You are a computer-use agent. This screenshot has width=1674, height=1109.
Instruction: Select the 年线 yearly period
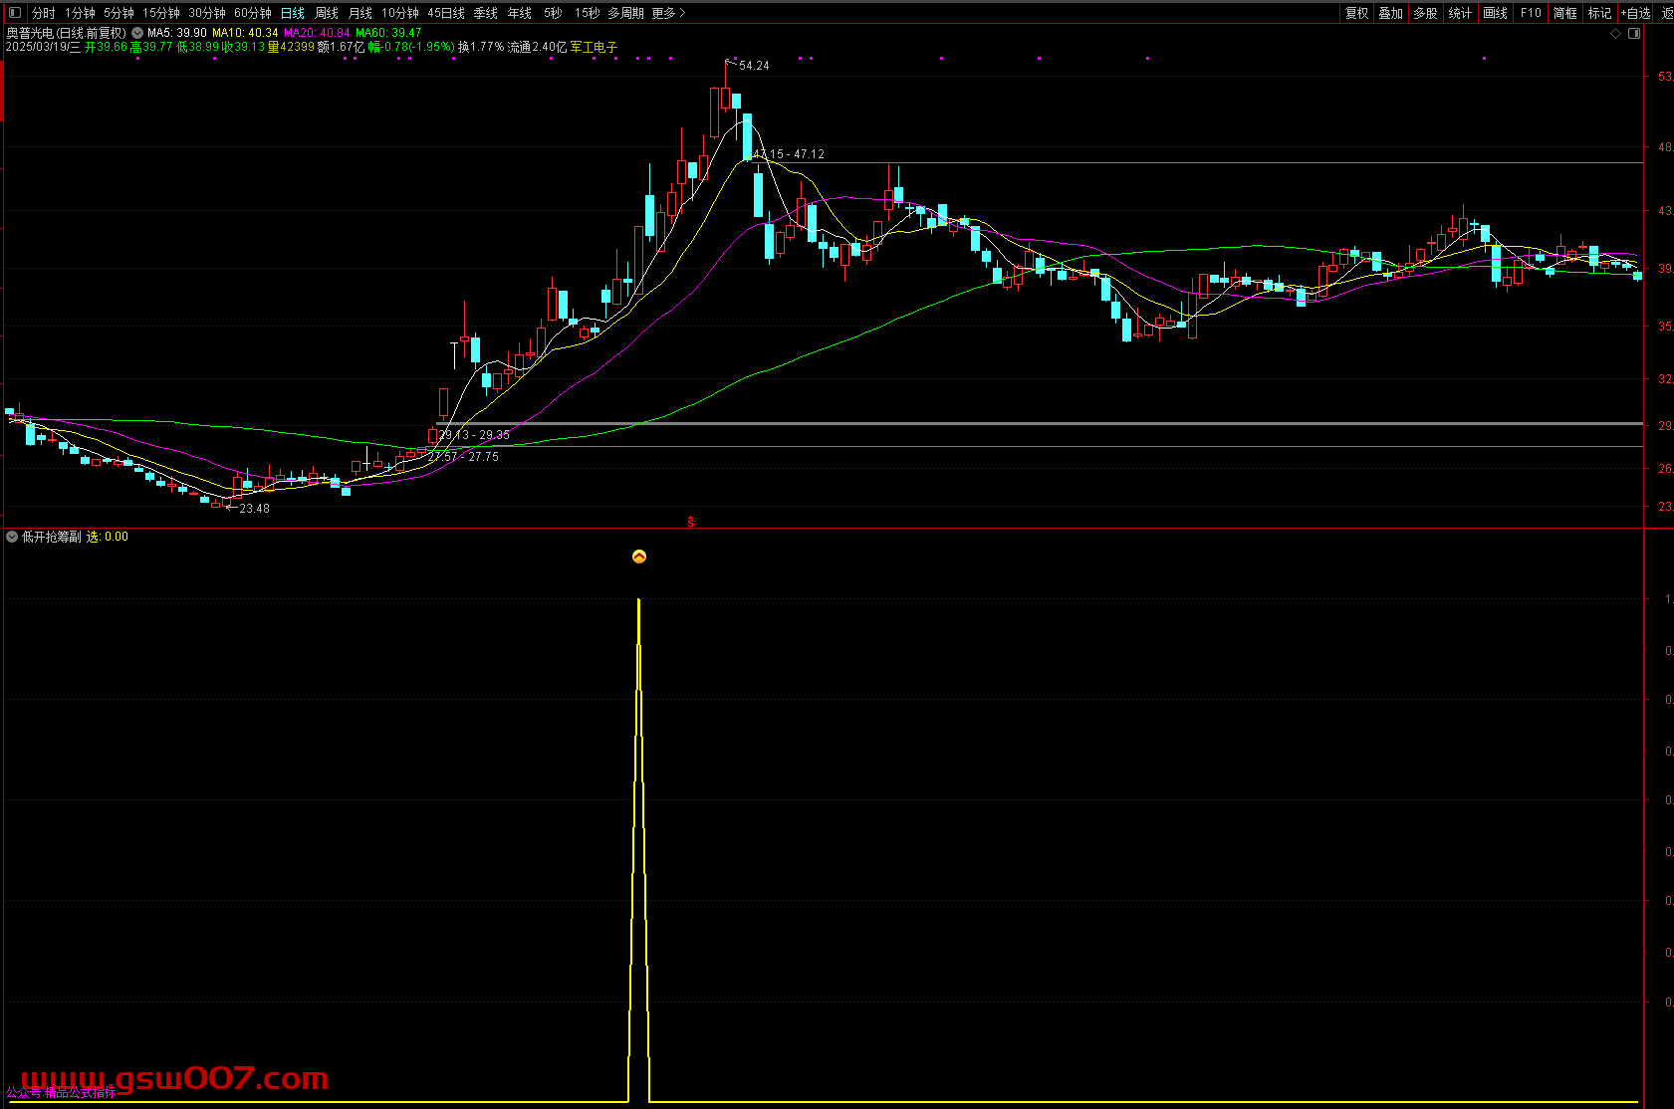click(520, 13)
